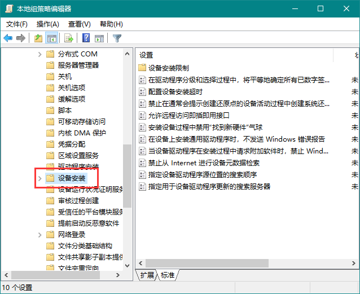Click the Export list toolbar icon
The height and width of the screenshot is (294, 360).
tap(68, 38)
